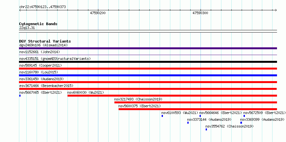The image size is (286, 142).
Task: Click the 47590200 ruler position label
Action: pos(98,13)
